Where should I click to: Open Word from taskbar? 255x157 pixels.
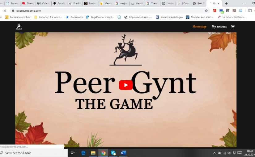123,153
